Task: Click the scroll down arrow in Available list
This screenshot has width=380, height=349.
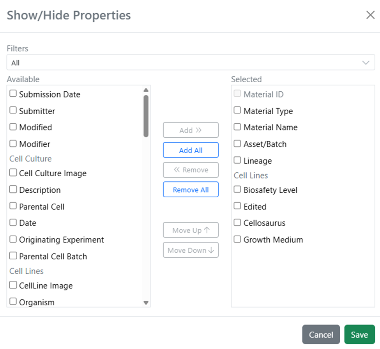Action: tap(146, 303)
